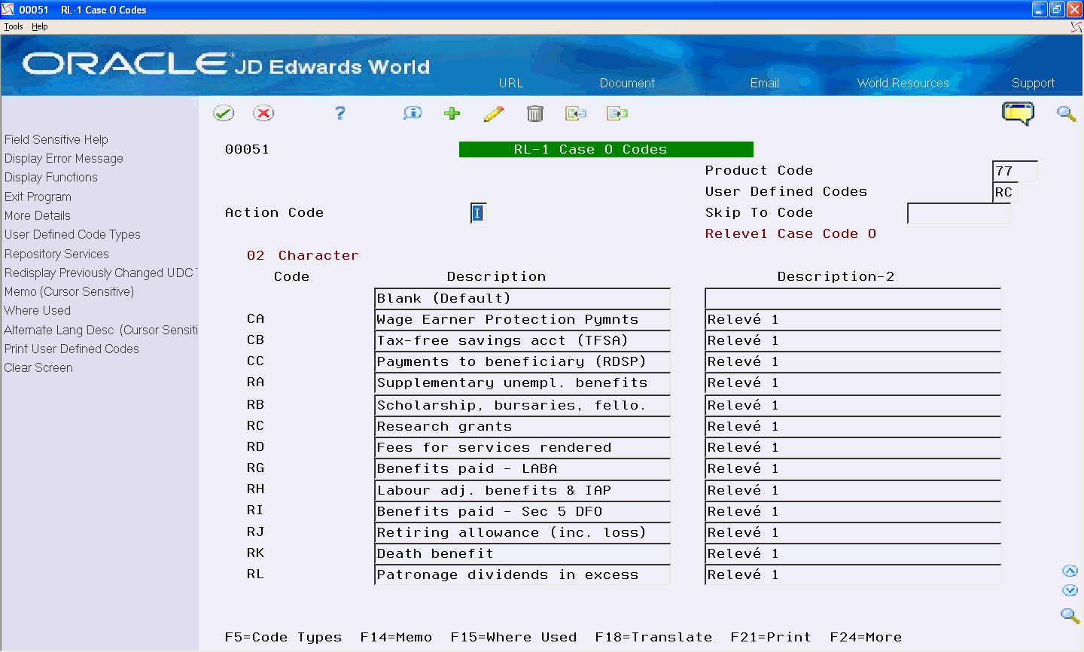
Task: Page up using the blue up chevron
Action: [x=1070, y=570]
